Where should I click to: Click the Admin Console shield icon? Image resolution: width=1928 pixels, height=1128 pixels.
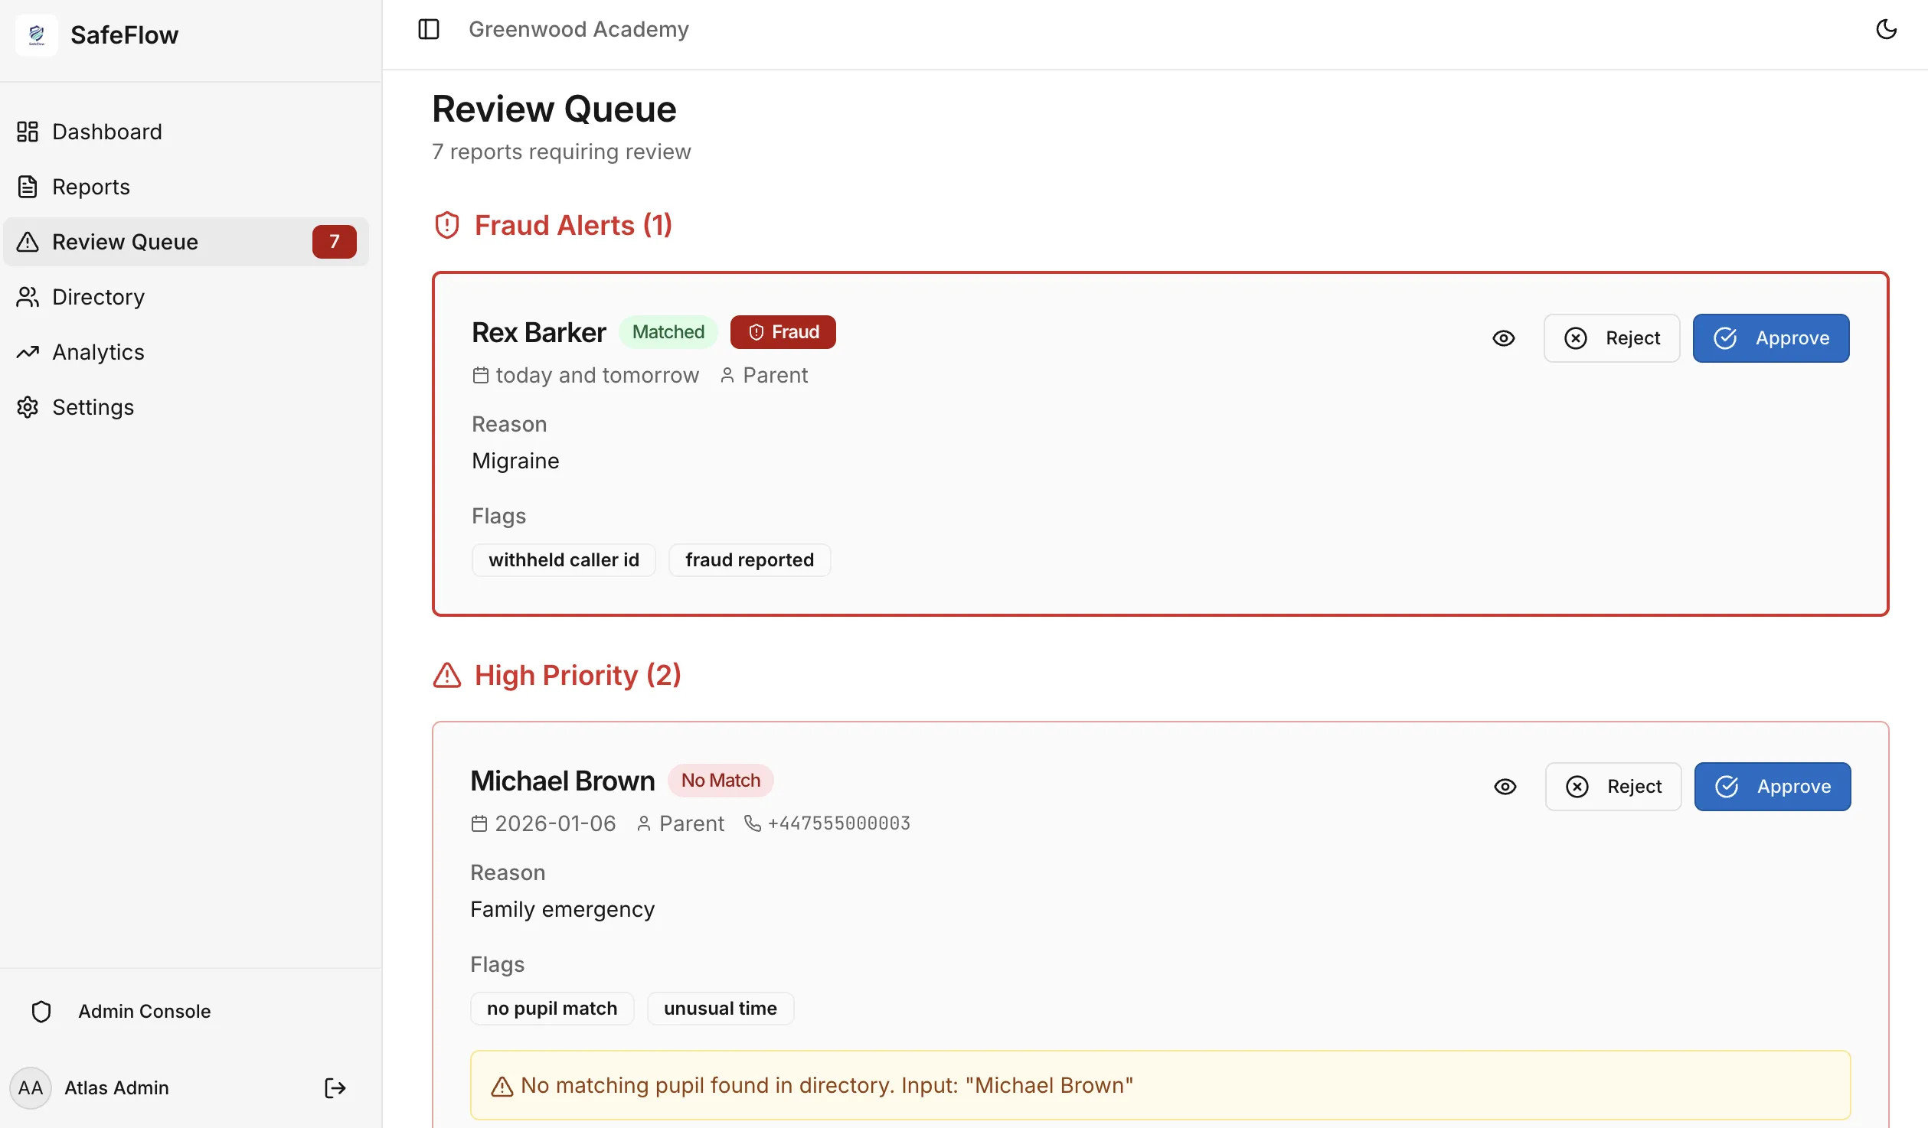pos(41,1012)
